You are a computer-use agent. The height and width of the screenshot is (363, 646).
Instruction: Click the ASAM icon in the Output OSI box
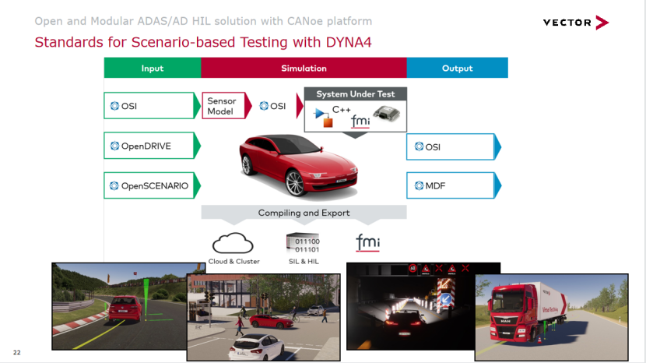419,146
